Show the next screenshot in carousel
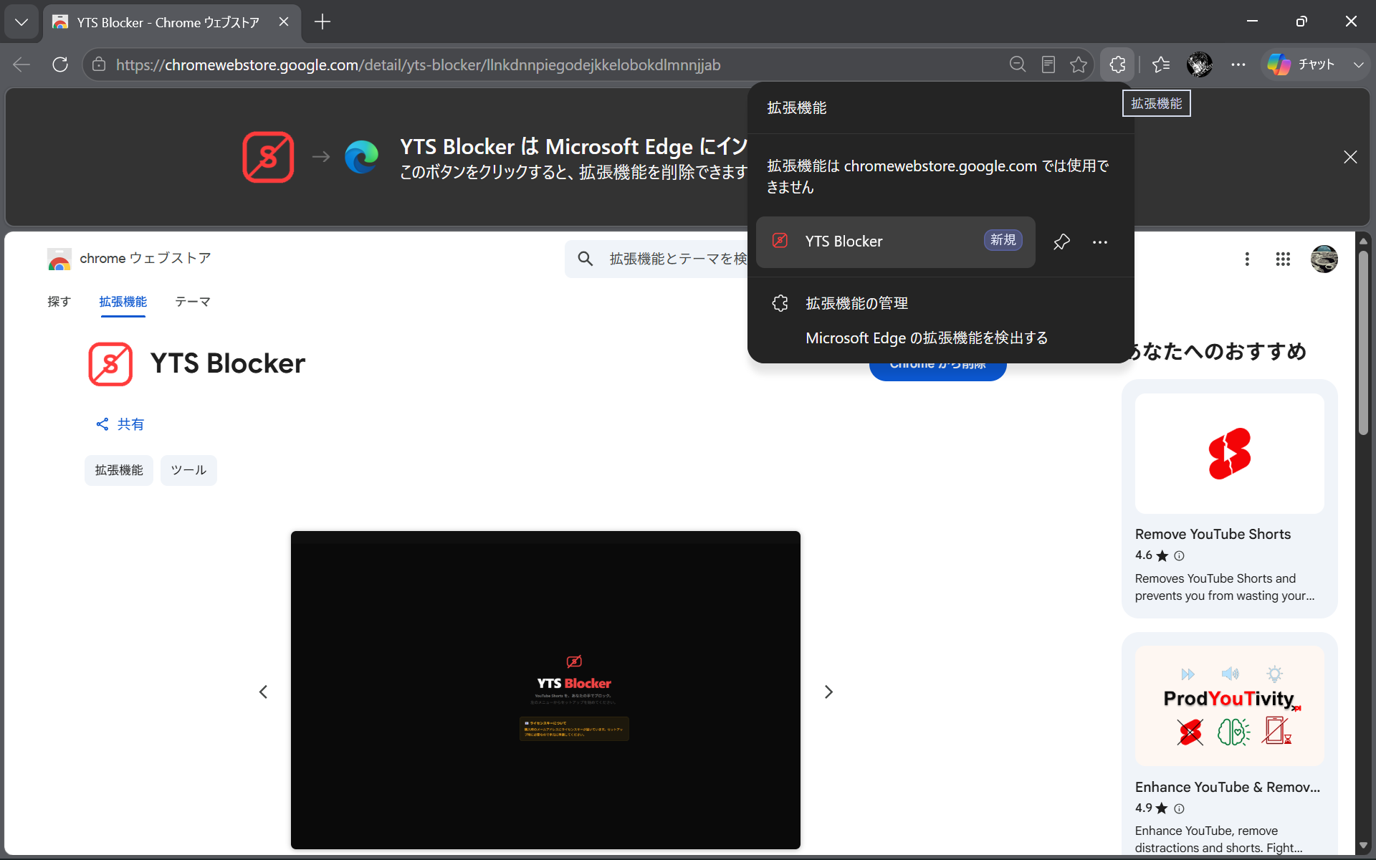 (x=828, y=692)
